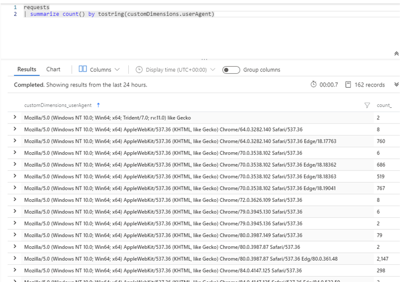
Task: Expand the Edge/18.18362 row
Action: point(15,164)
